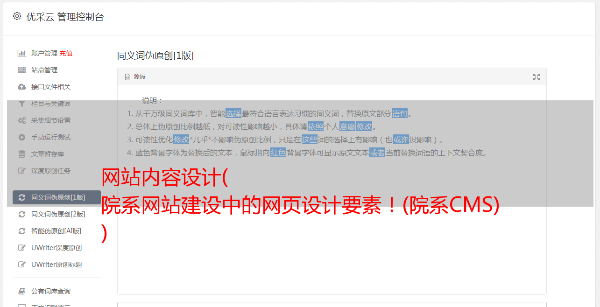Click the highlighted word 红色 in text

coord(278,153)
